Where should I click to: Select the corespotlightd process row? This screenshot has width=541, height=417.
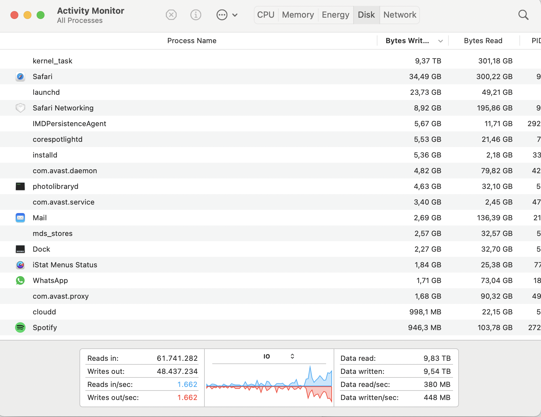click(x=270, y=139)
